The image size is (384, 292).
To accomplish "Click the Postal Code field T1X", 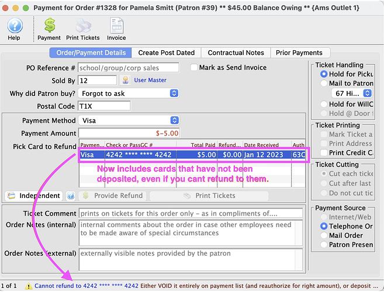I will point(104,106).
